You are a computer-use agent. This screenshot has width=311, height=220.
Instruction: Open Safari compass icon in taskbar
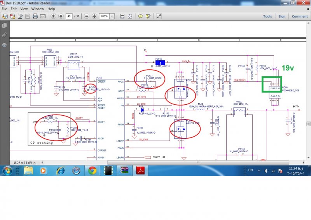(x=76, y=171)
